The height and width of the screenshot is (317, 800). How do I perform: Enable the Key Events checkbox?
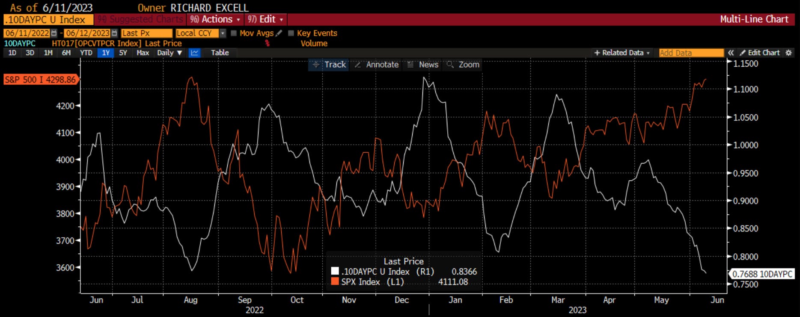[x=291, y=33]
